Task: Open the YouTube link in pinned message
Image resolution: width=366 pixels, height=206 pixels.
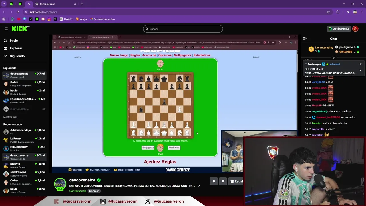Action: pos(331,73)
